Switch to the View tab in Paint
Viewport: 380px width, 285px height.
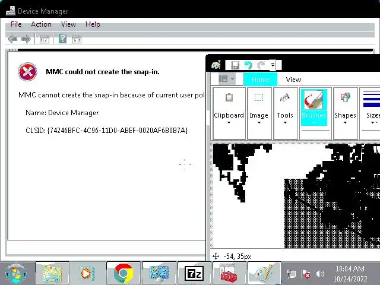click(x=293, y=80)
